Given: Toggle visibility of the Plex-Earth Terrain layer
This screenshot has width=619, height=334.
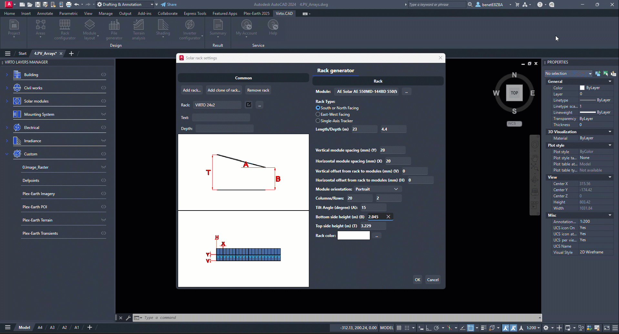Looking at the screenshot, I should [104, 220].
